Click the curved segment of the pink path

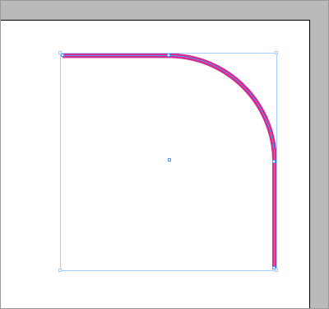(244, 86)
